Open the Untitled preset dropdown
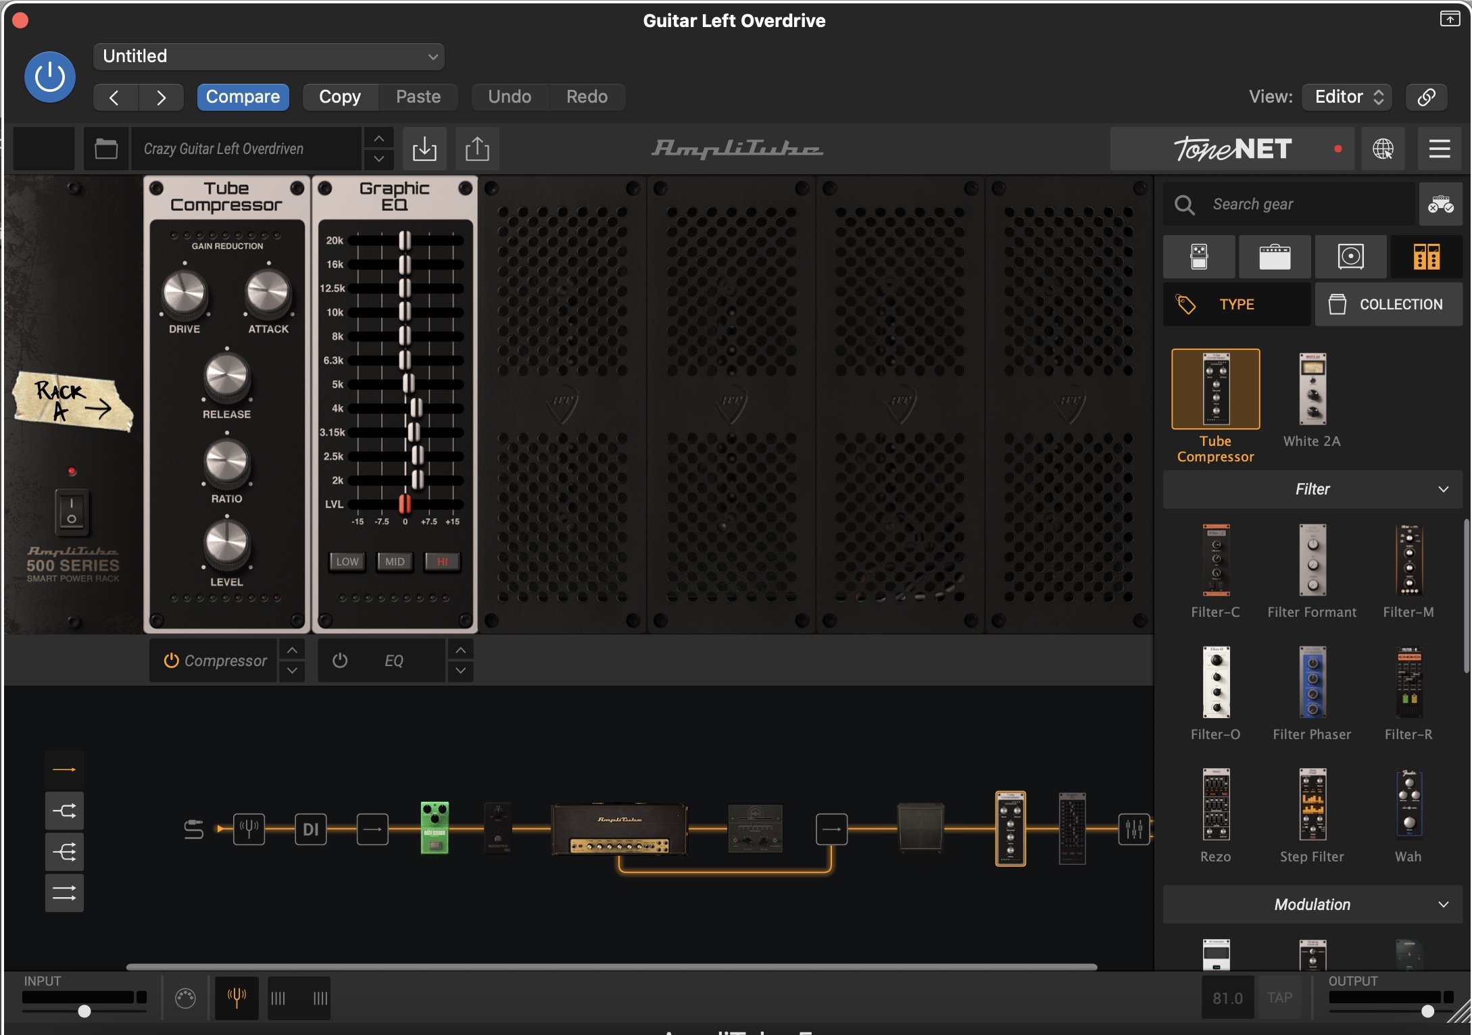Screen dimensions: 1472x1035 tap(269, 57)
